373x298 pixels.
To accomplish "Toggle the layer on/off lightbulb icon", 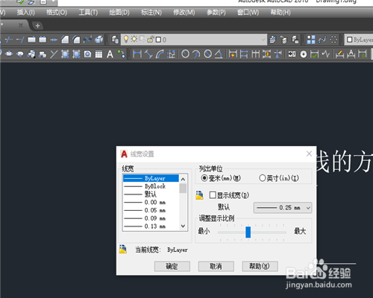I will pyautogui.click(x=126, y=39).
